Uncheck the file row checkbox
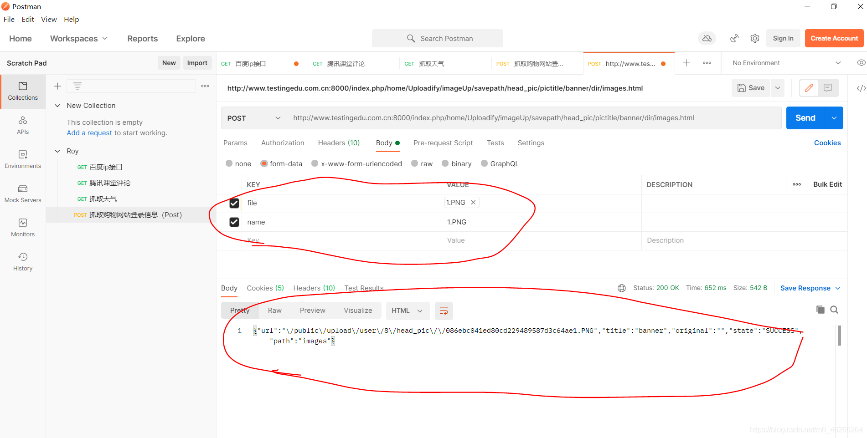 pos(234,203)
